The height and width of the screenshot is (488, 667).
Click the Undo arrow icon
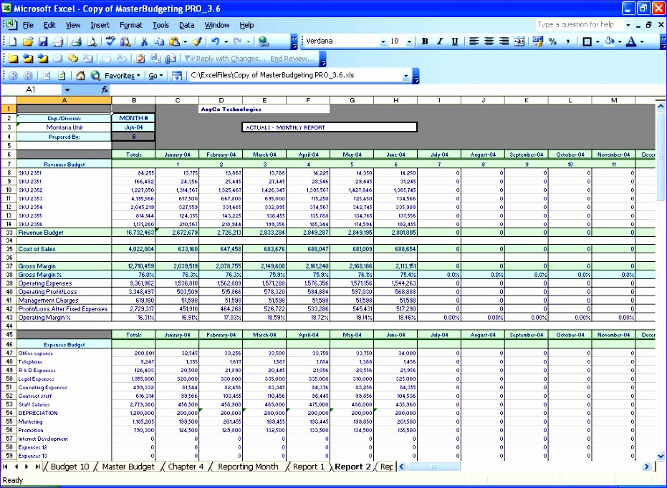coord(215,42)
